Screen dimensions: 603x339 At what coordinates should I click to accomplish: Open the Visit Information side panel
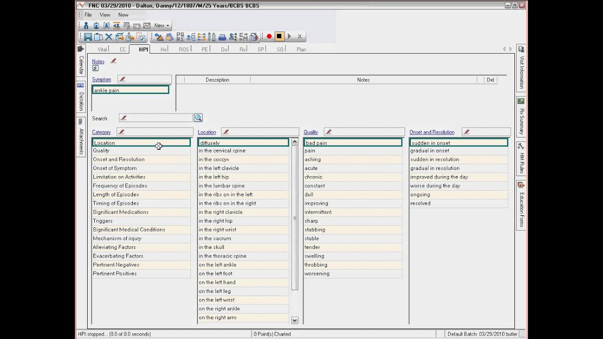click(x=521, y=68)
